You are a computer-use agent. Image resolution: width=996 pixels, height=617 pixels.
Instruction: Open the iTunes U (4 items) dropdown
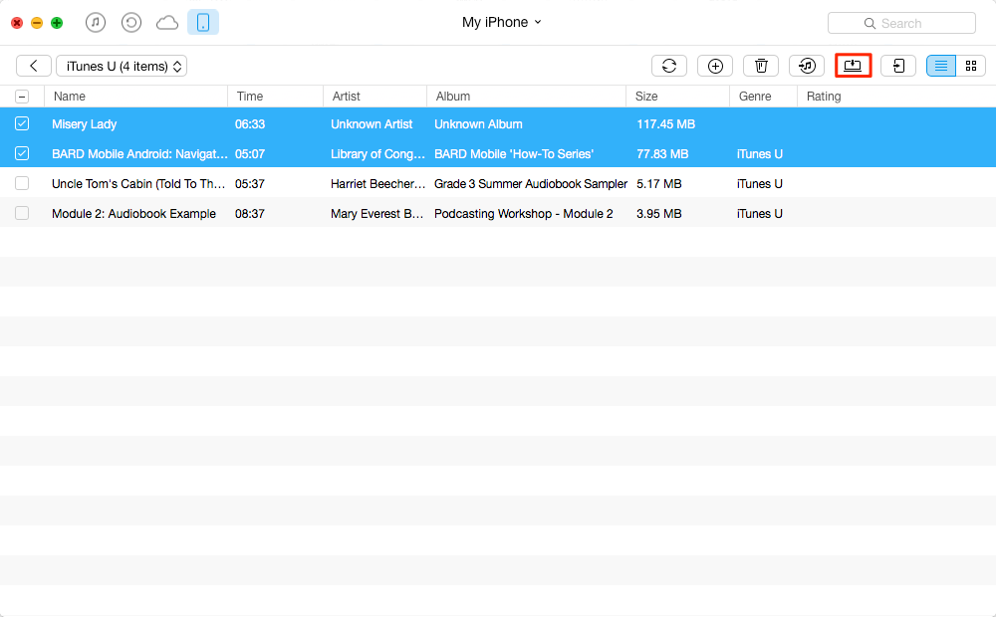click(x=122, y=66)
